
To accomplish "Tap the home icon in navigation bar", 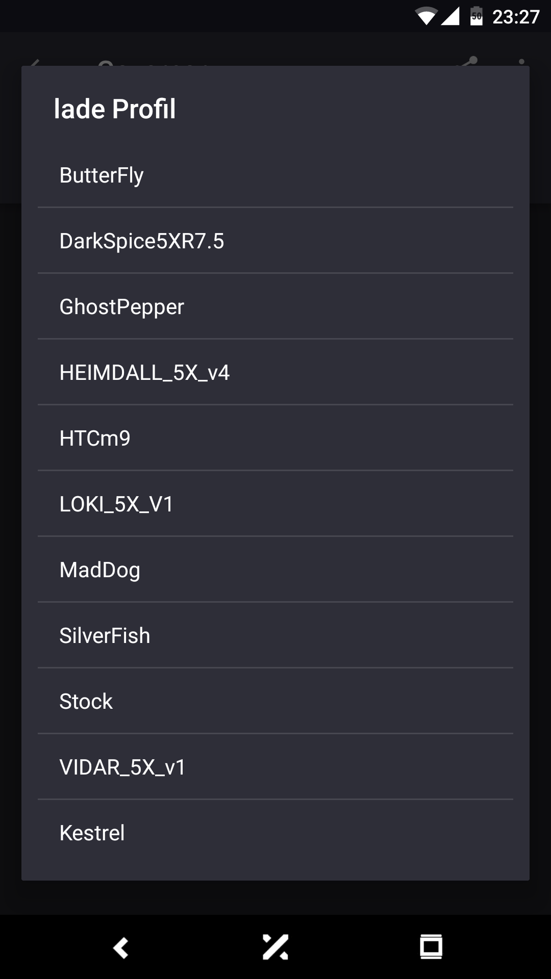I will click(275, 947).
